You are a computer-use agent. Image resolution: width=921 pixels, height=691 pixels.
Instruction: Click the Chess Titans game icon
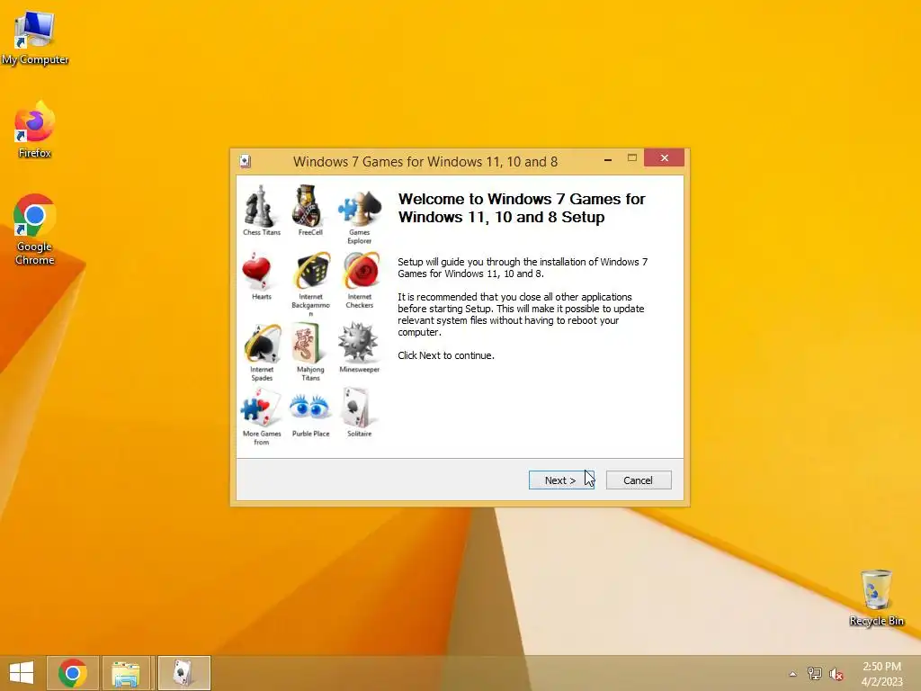(260, 206)
